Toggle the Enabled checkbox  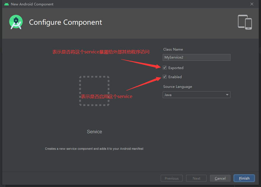click(x=165, y=77)
